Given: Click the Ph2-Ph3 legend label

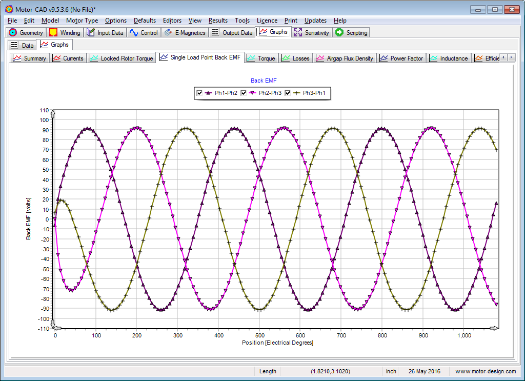Looking at the screenshot, I should (x=270, y=93).
